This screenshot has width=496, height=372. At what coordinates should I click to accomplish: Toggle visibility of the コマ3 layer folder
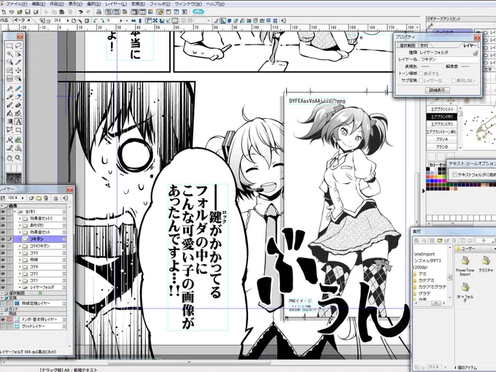point(3,253)
